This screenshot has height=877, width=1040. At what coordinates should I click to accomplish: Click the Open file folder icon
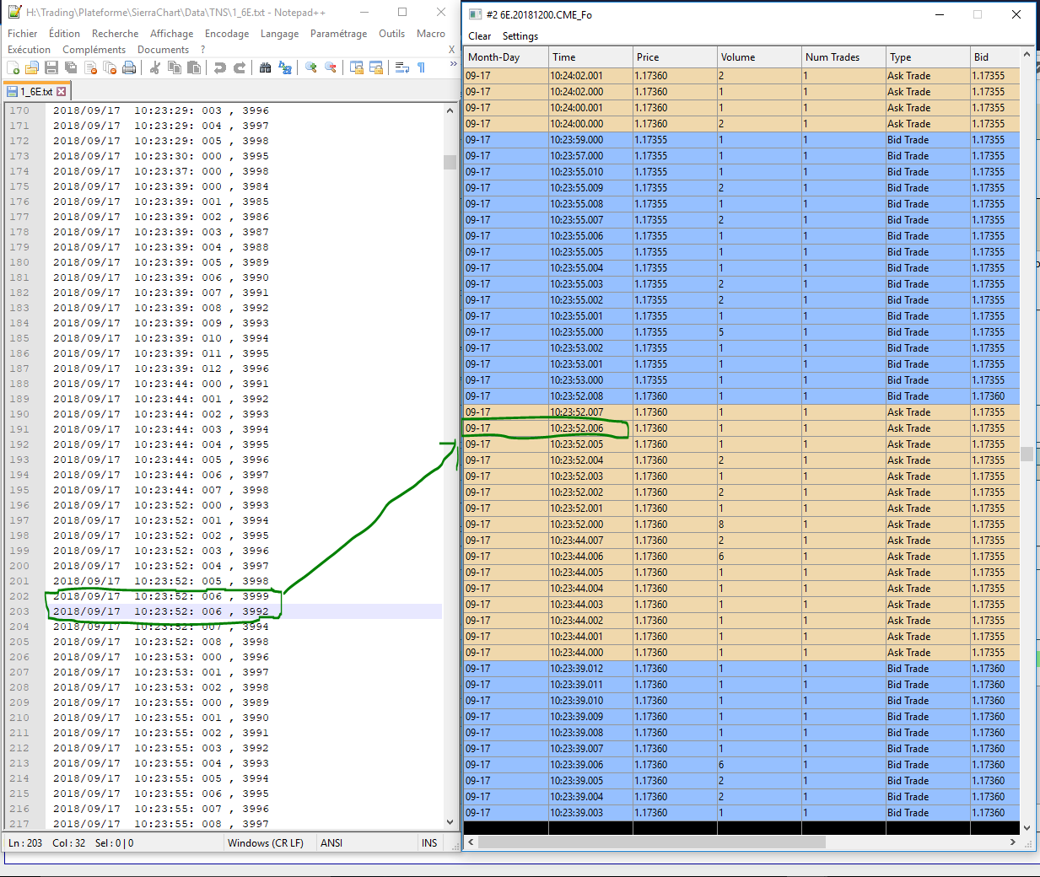[x=32, y=67]
